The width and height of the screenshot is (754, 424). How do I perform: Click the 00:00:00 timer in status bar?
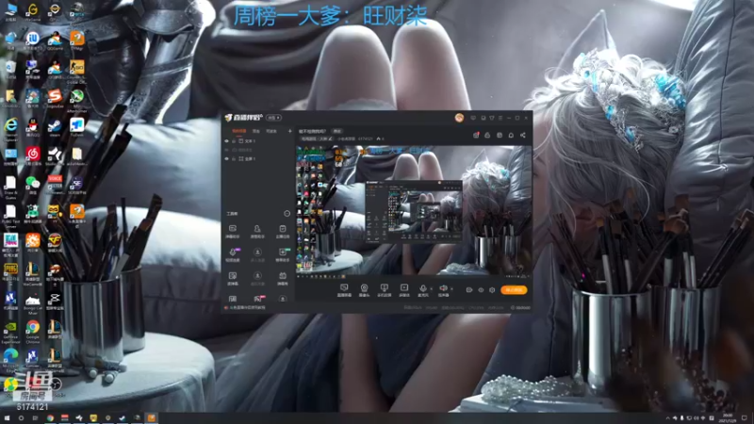click(x=520, y=308)
